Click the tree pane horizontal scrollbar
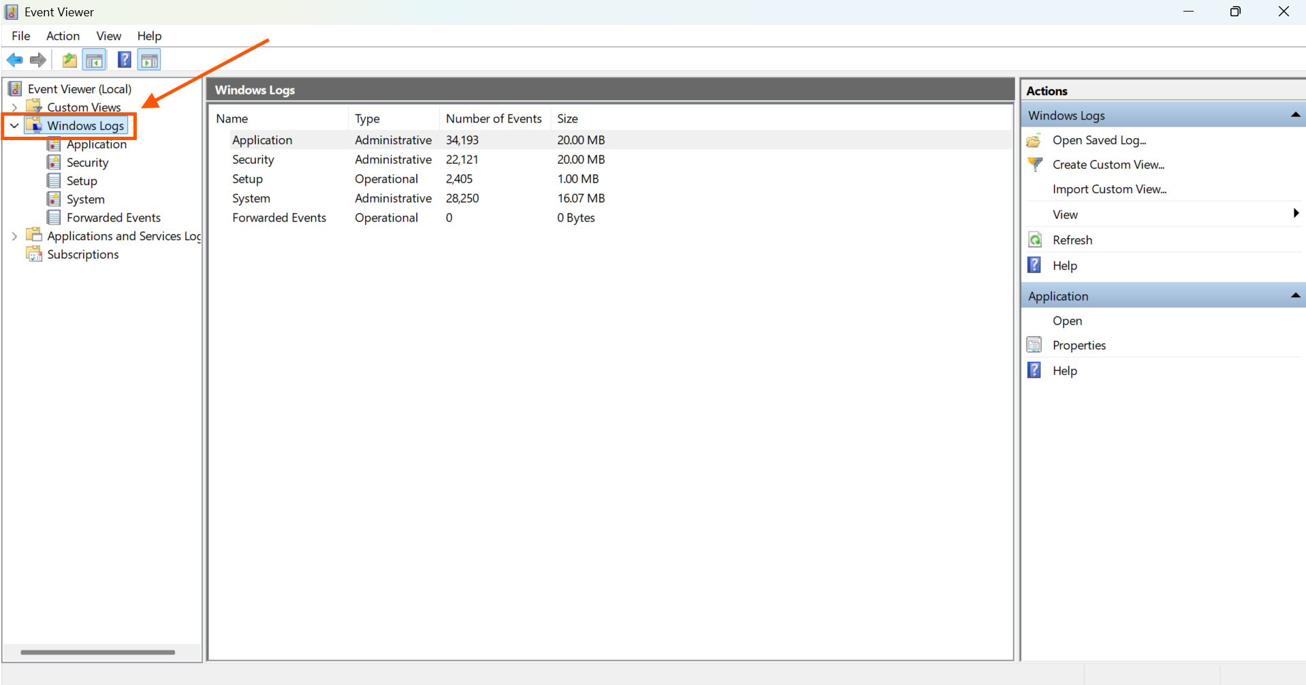The image size is (1306, 685). pos(97,652)
